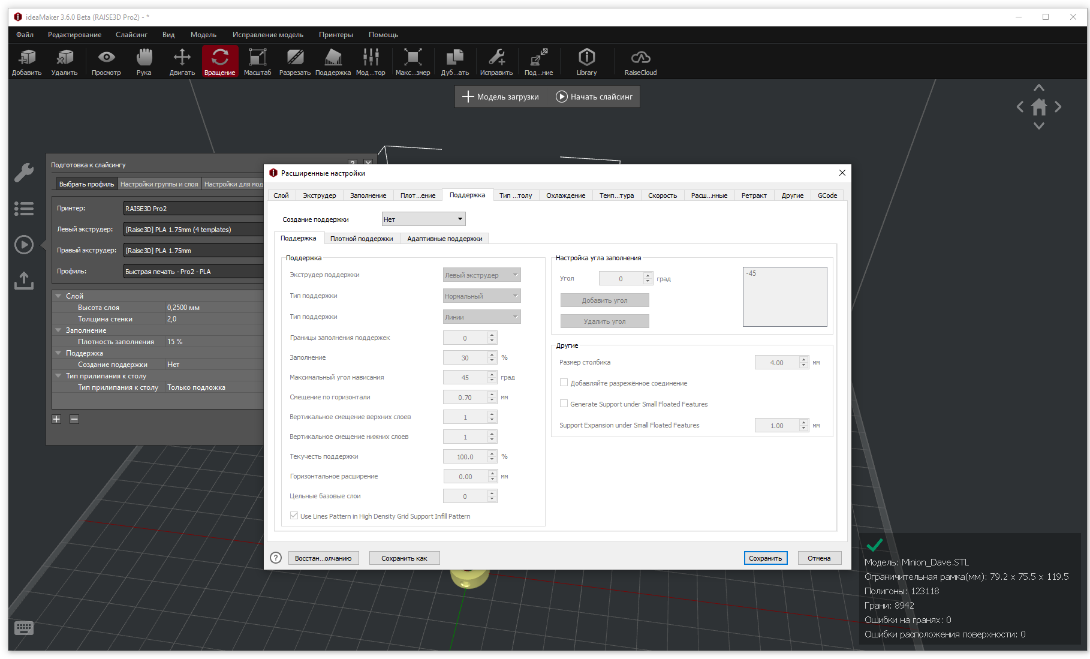The image size is (1090, 659).
Task: Click the Восстан...олчанию restore defaults button
Action: (323, 558)
